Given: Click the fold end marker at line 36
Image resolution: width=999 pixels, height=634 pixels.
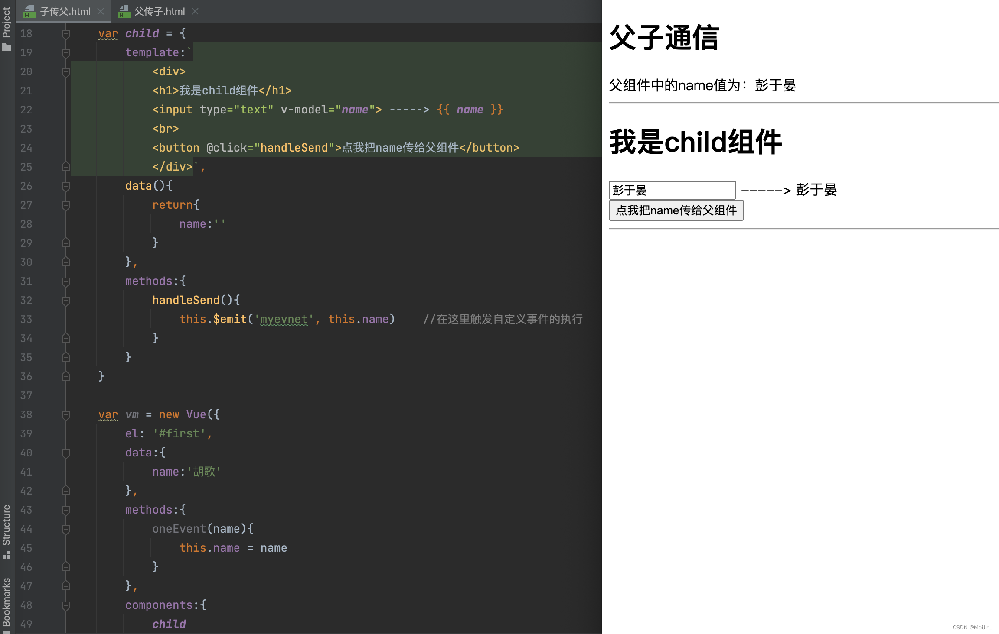Looking at the screenshot, I should (66, 376).
